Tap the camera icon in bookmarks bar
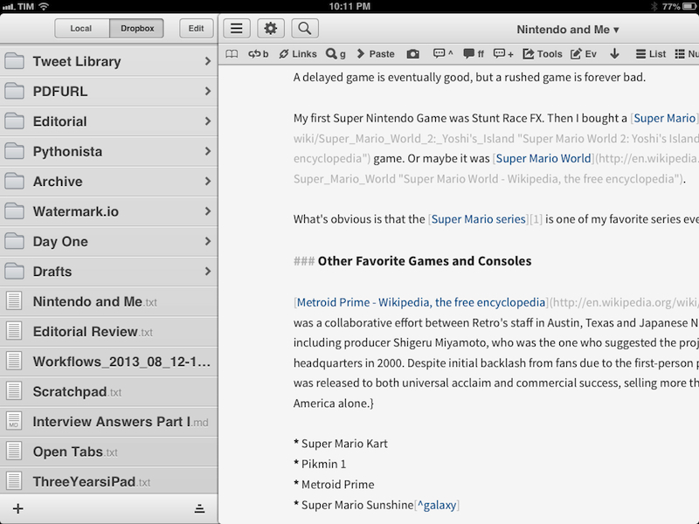Image resolution: width=699 pixels, height=524 pixels. click(413, 54)
